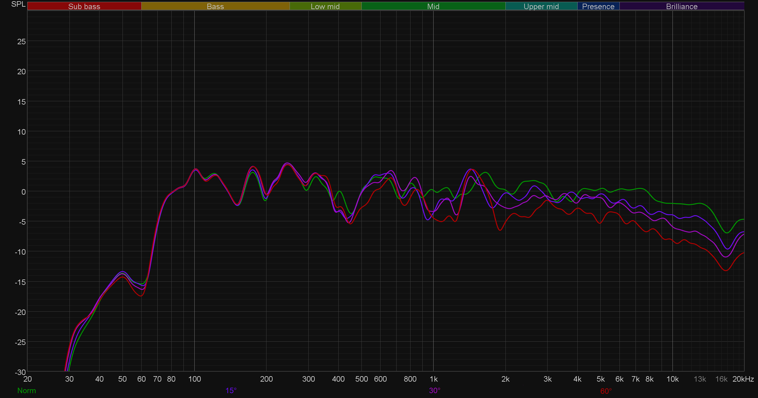Select the Bass frequency band label
The height and width of the screenshot is (398, 758).
click(215, 6)
